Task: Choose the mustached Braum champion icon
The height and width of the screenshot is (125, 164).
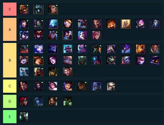Action: [68, 49]
